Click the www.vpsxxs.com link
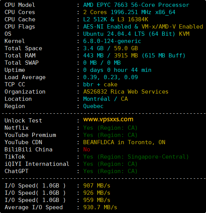The height and width of the screenshot is (213, 206). tap(108, 119)
